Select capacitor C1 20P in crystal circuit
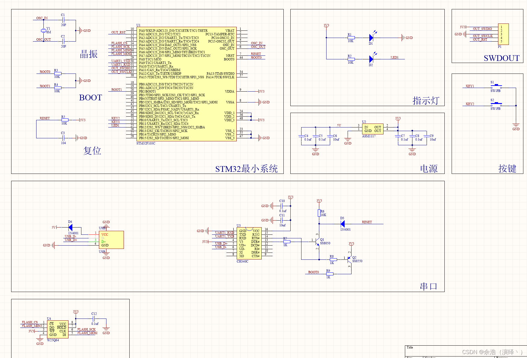This screenshot has height=358, width=527. pos(63,20)
